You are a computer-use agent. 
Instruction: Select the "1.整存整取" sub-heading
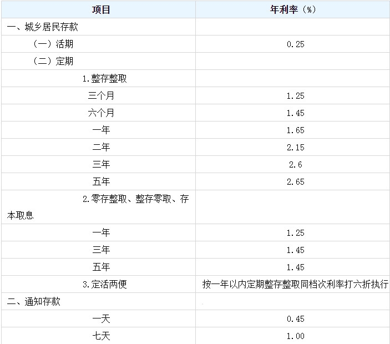pos(105,78)
